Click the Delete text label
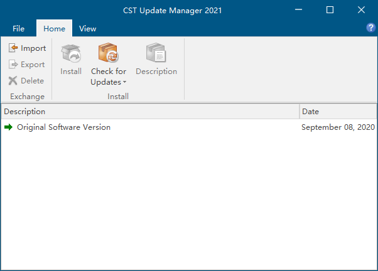Image resolution: width=378 pixels, height=271 pixels. click(32, 81)
